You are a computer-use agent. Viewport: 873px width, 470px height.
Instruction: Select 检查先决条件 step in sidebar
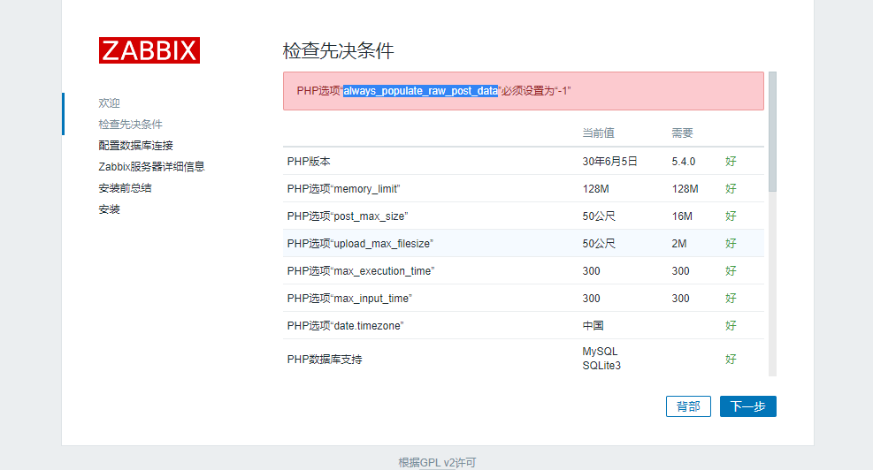tap(130, 124)
